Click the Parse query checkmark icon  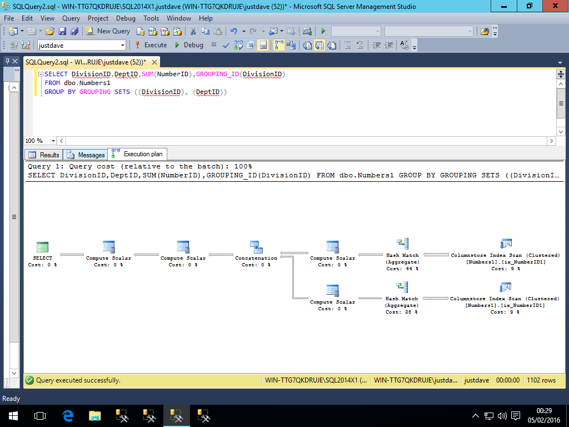(x=226, y=45)
